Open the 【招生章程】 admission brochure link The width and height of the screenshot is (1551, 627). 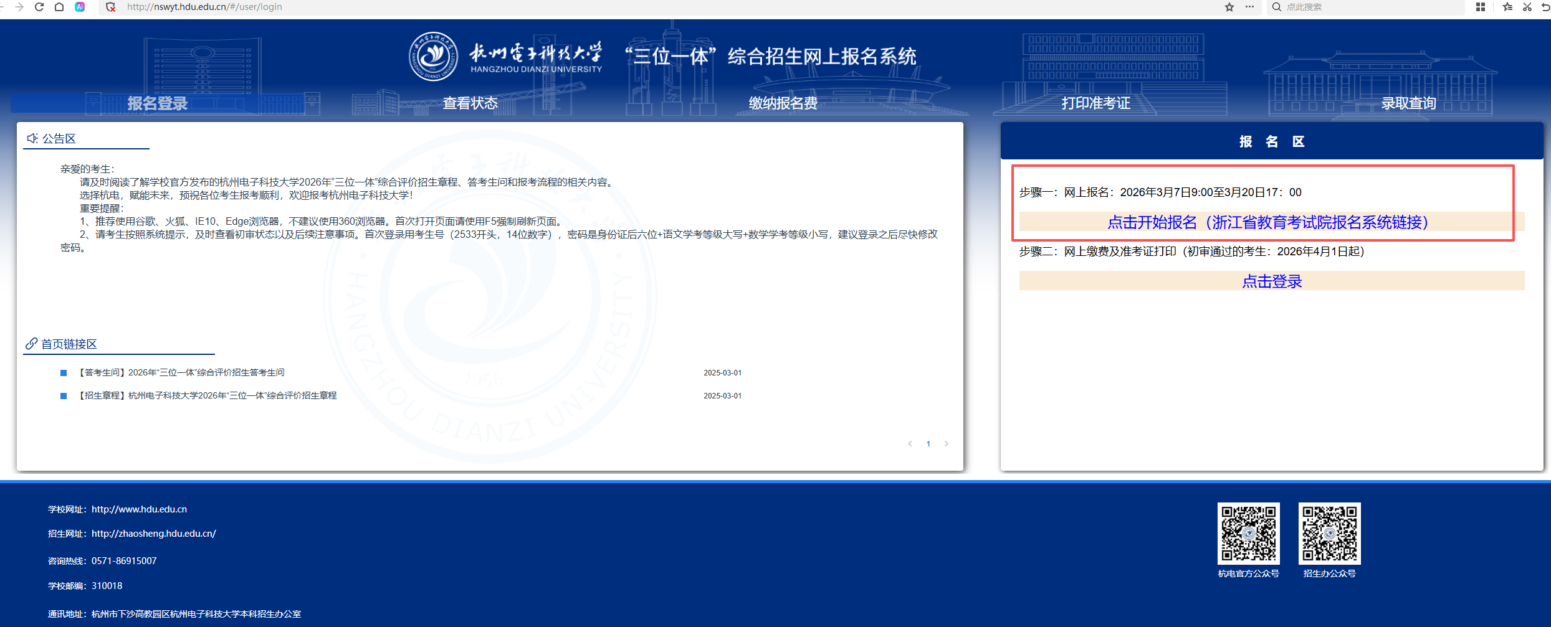click(208, 396)
